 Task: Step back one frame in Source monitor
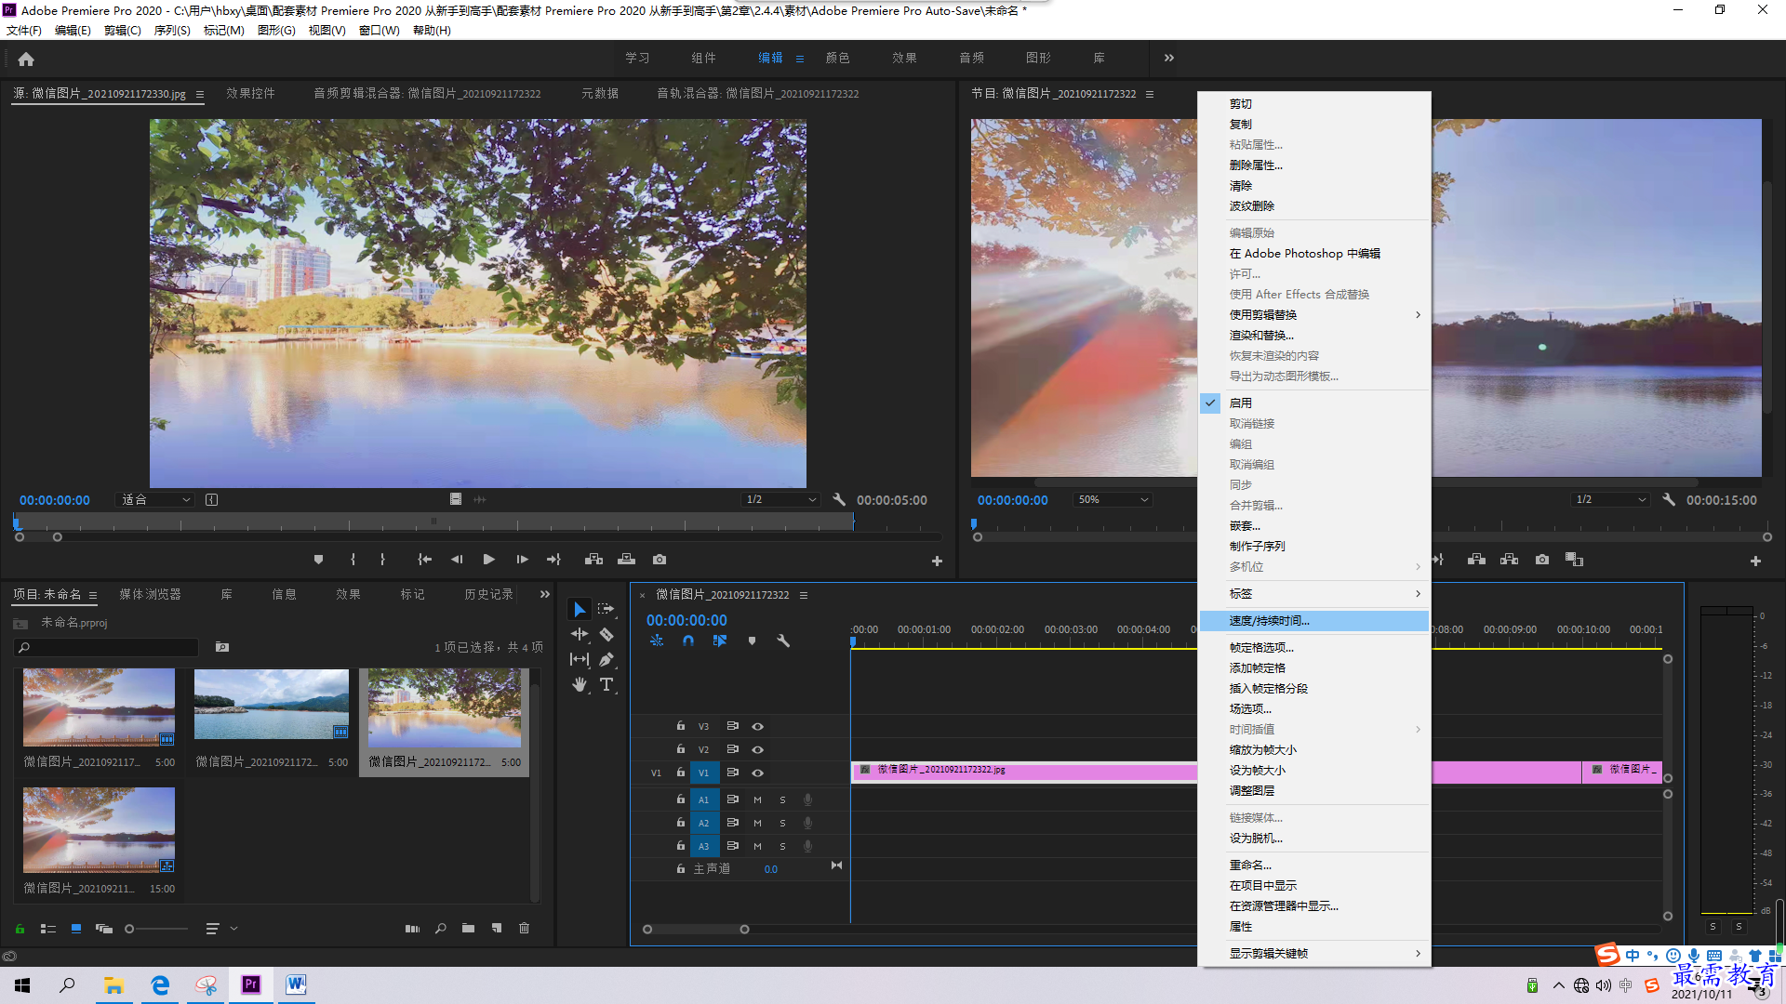point(457,560)
